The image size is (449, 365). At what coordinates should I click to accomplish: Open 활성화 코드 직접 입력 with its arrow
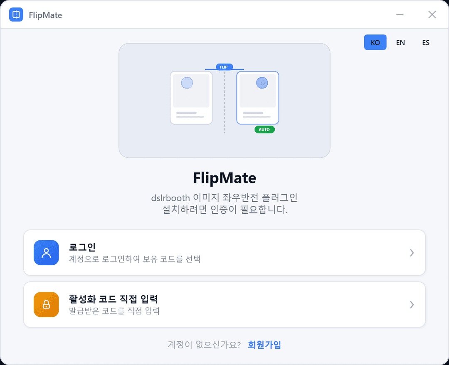tap(412, 304)
